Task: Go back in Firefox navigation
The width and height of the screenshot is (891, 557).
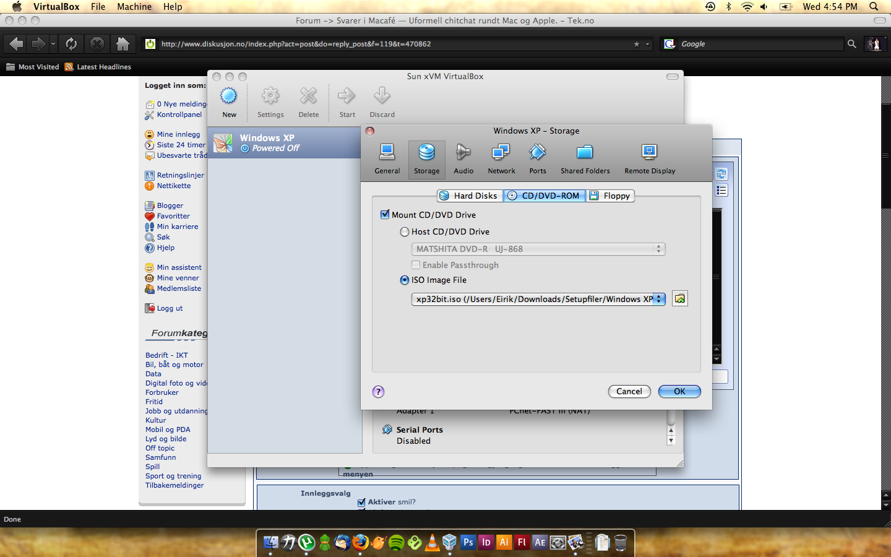Action: [x=17, y=44]
